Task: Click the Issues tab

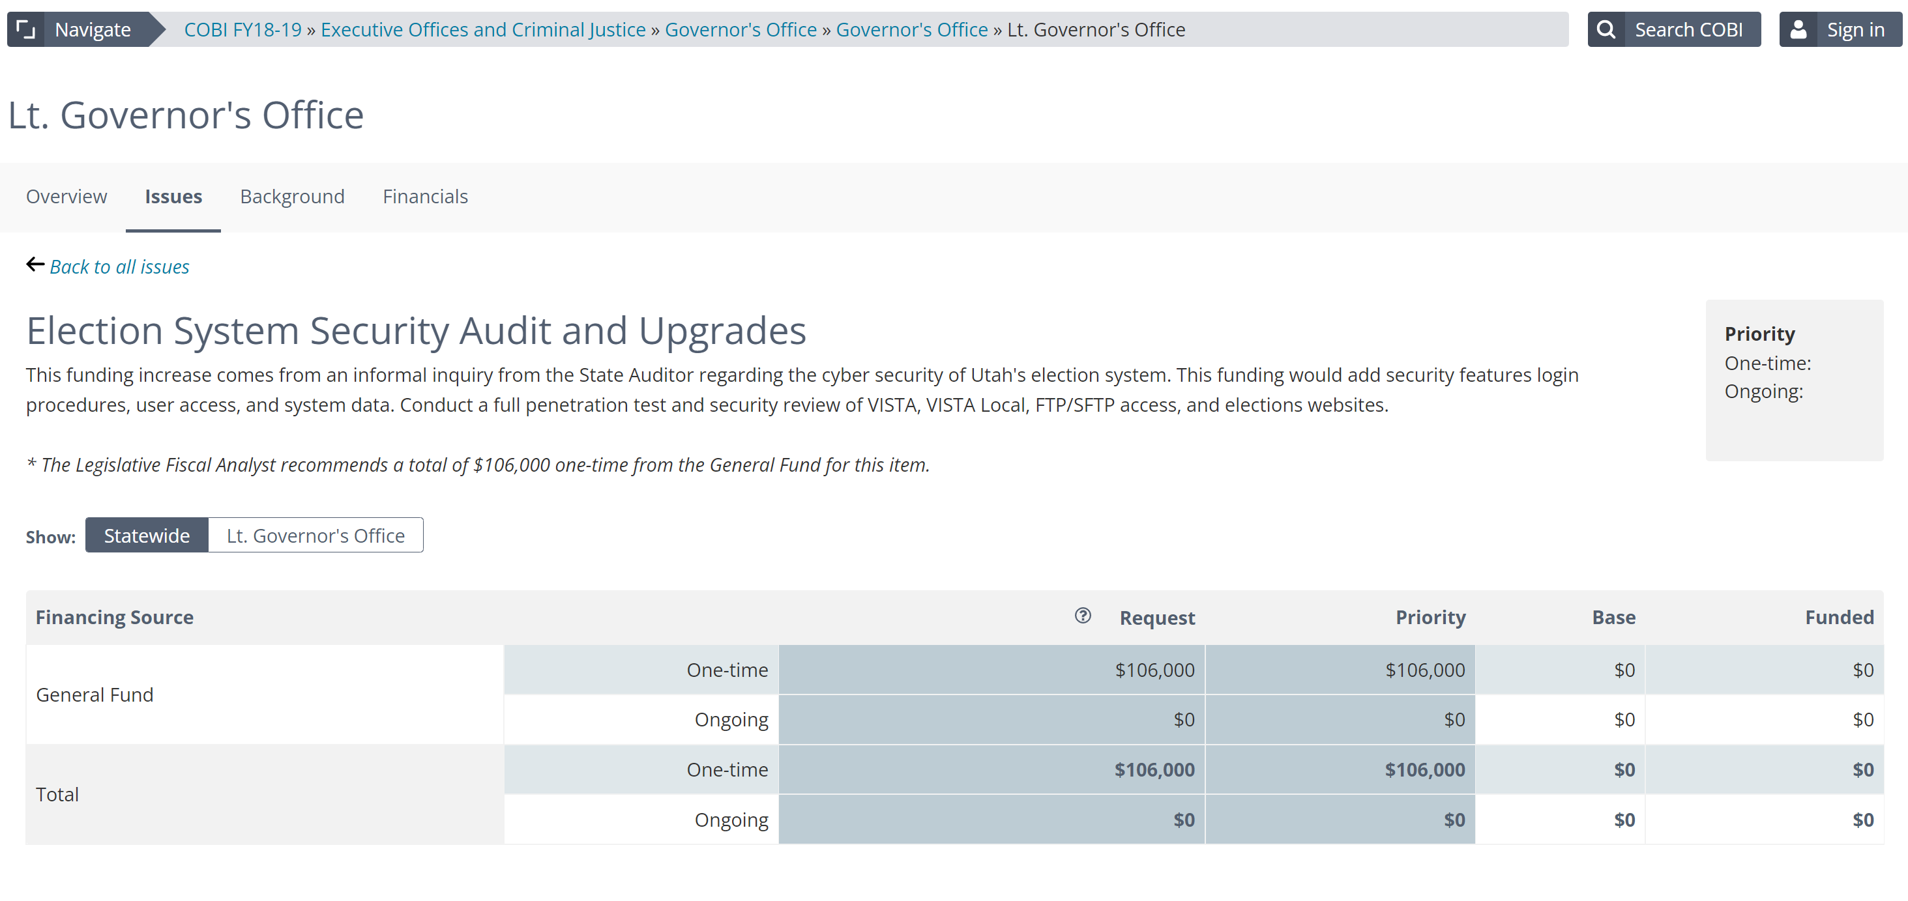Action: (173, 196)
